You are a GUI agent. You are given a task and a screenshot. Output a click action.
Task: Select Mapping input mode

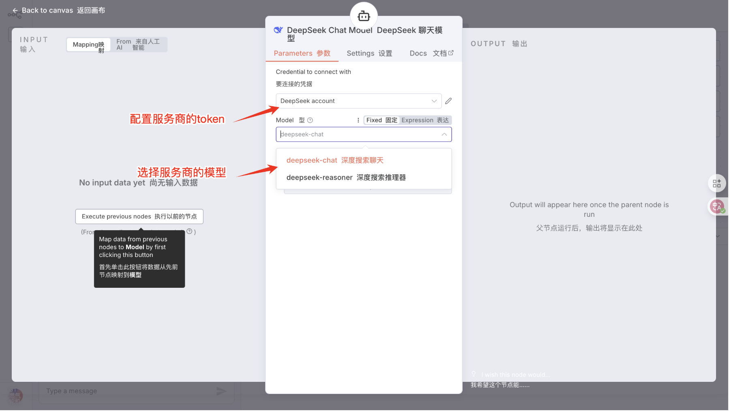tap(88, 45)
